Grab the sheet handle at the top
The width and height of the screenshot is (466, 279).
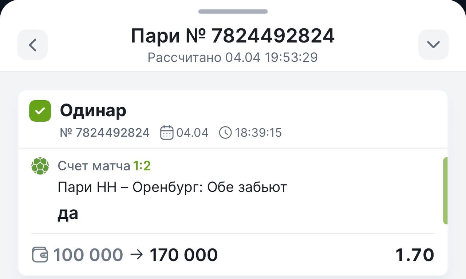click(x=233, y=12)
